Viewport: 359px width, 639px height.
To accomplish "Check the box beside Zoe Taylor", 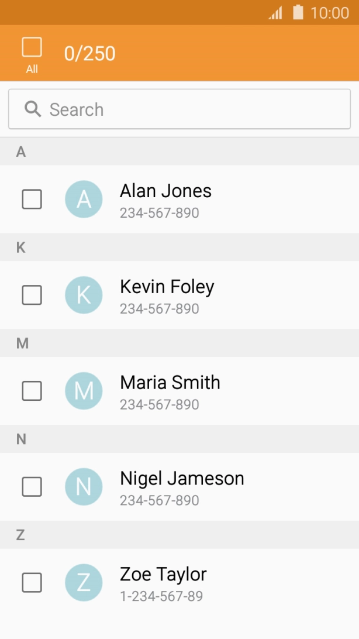I will click(x=32, y=583).
